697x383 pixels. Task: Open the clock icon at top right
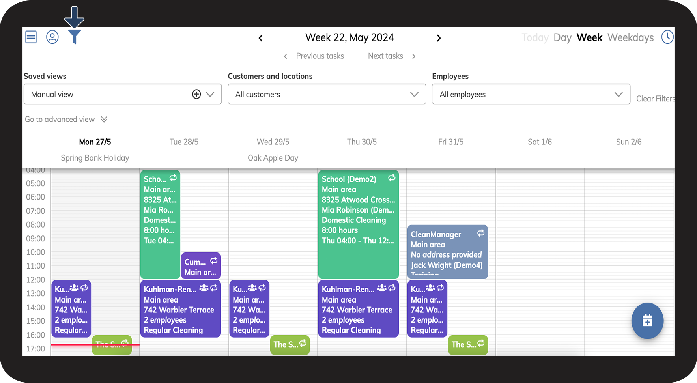[x=667, y=37]
